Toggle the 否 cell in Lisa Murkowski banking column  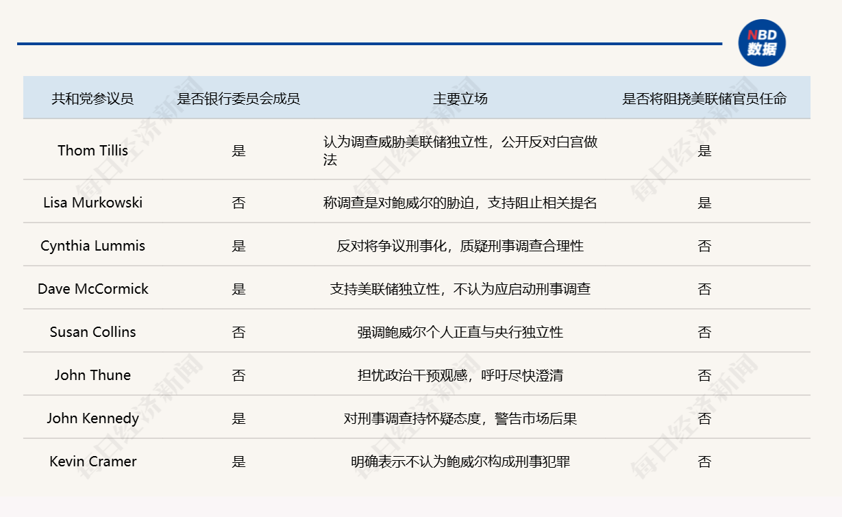239,202
